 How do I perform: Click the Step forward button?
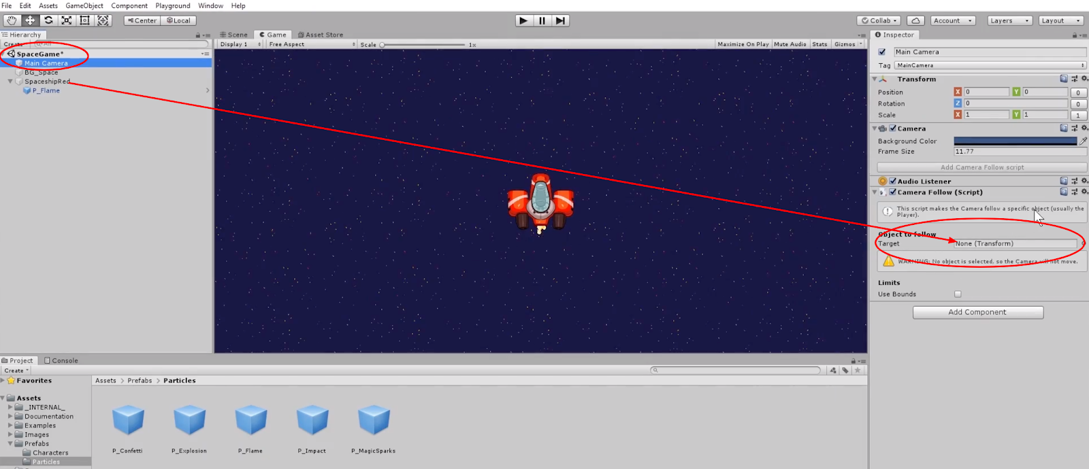[x=560, y=20]
